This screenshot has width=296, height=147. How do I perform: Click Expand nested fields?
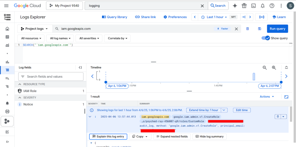172,136
